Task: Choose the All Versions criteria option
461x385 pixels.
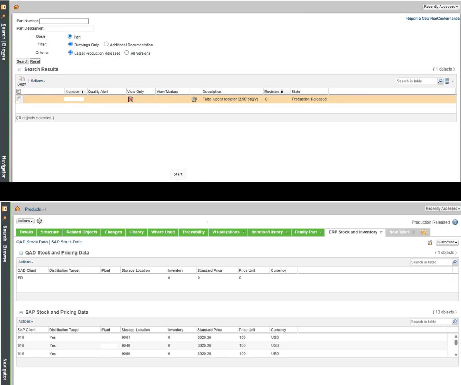Action: click(127, 52)
